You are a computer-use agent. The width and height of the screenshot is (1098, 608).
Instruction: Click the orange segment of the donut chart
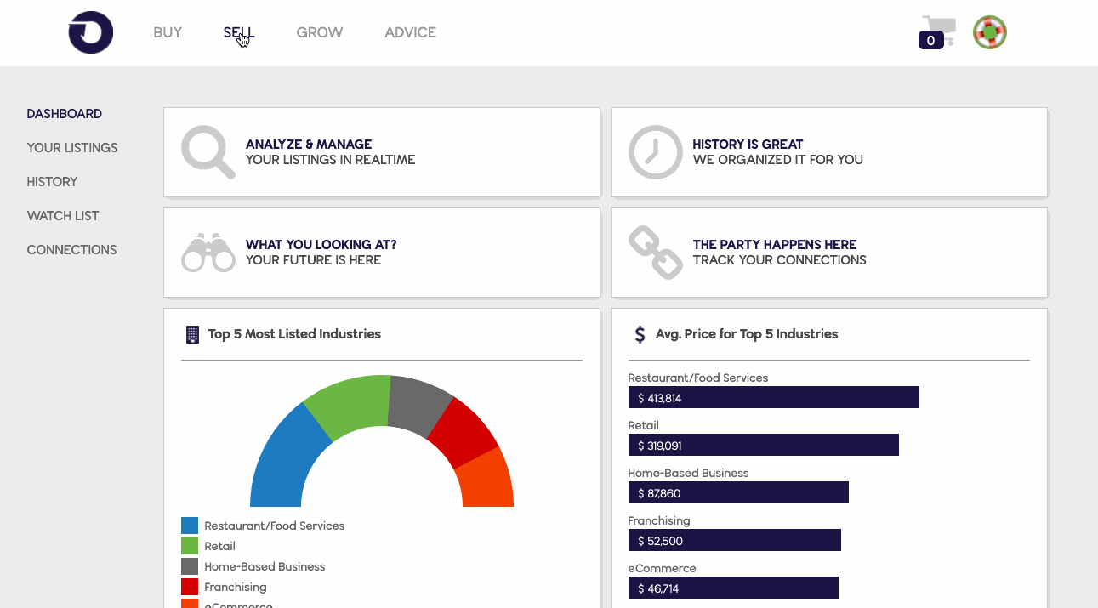pos(488,480)
